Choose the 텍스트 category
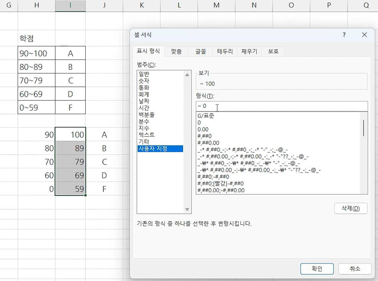378x281 pixels. (160, 135)
